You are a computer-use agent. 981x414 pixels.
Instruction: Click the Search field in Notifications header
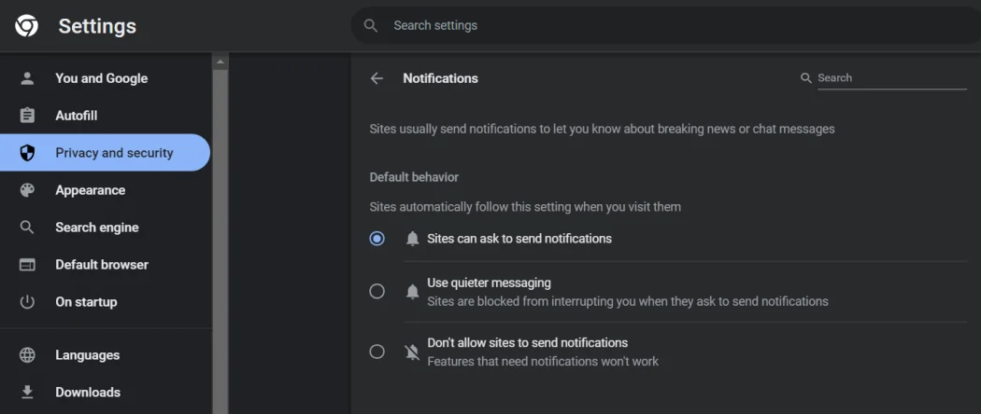pos(889,78)
